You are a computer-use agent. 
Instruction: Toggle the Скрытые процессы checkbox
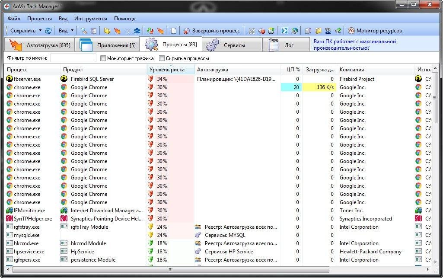[162, 58]
